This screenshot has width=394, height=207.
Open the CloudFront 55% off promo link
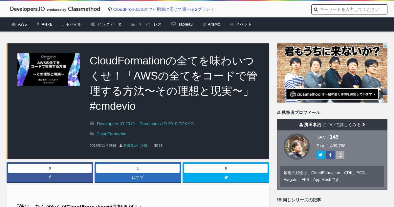163,10
